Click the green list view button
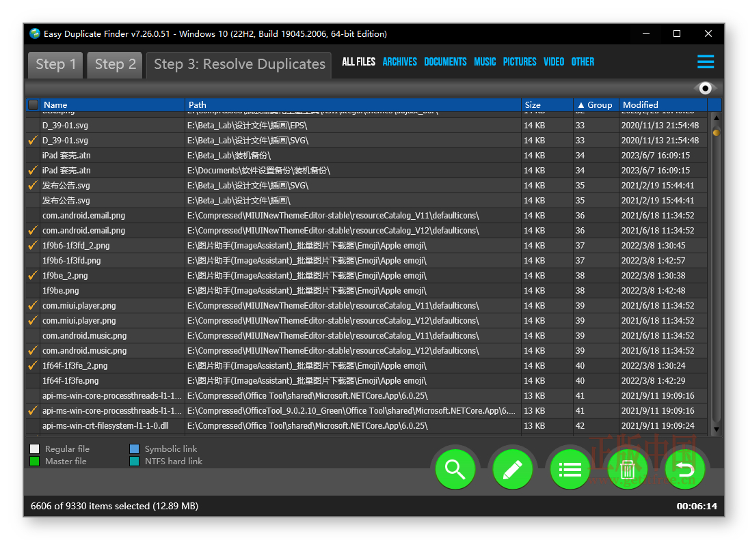The width and height of the screenshot is (748, 540). 570,470
